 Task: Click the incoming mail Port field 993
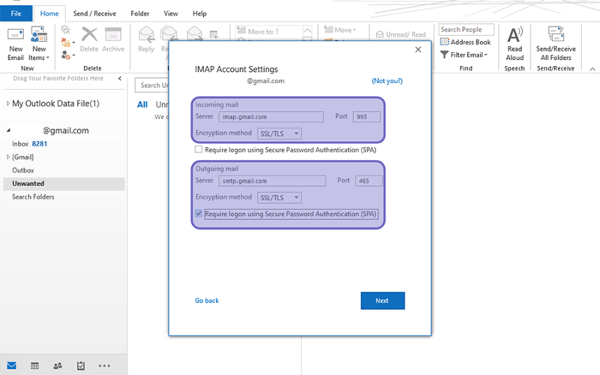367,117
